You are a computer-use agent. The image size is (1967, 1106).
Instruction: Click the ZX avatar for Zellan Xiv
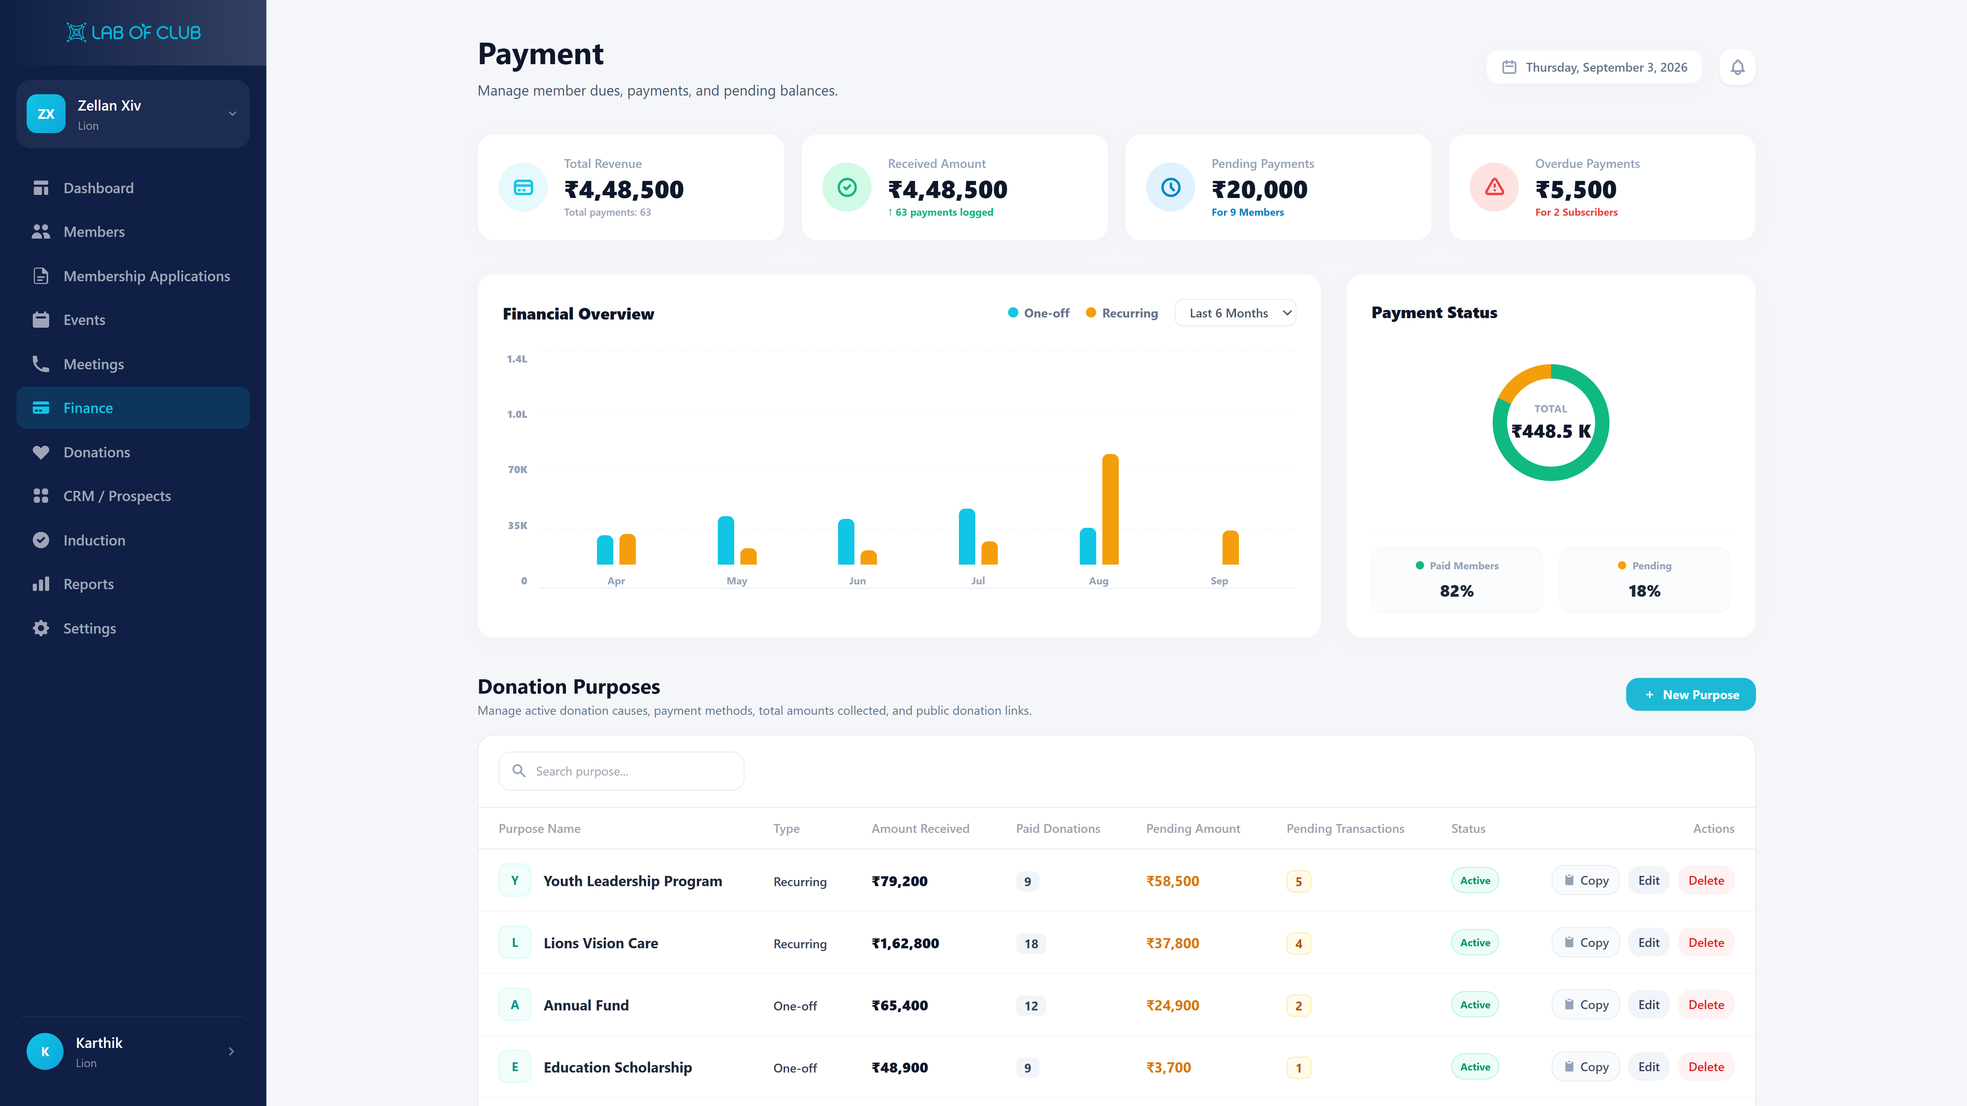(46, 114)
